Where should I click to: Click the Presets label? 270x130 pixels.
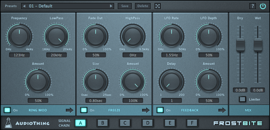11,6
